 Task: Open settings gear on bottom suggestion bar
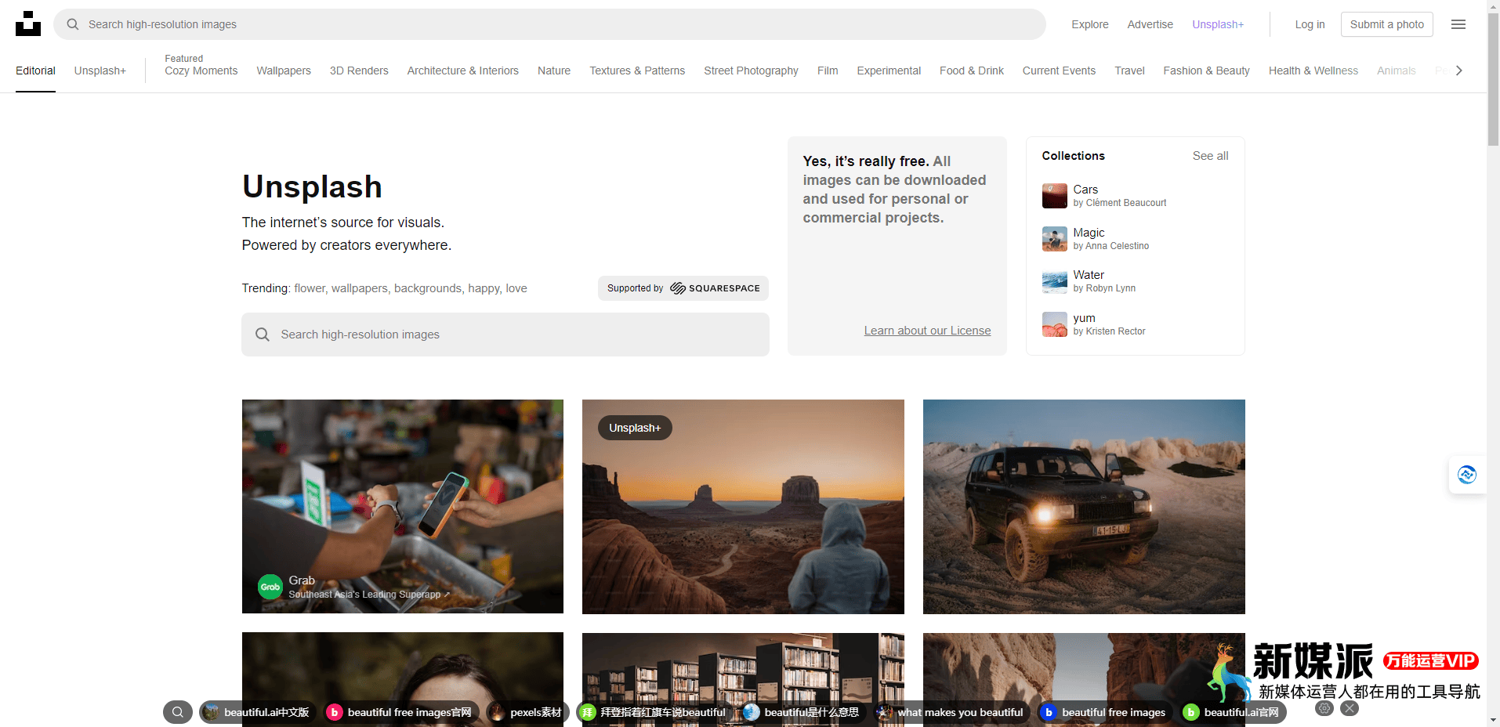(1324, 708)
